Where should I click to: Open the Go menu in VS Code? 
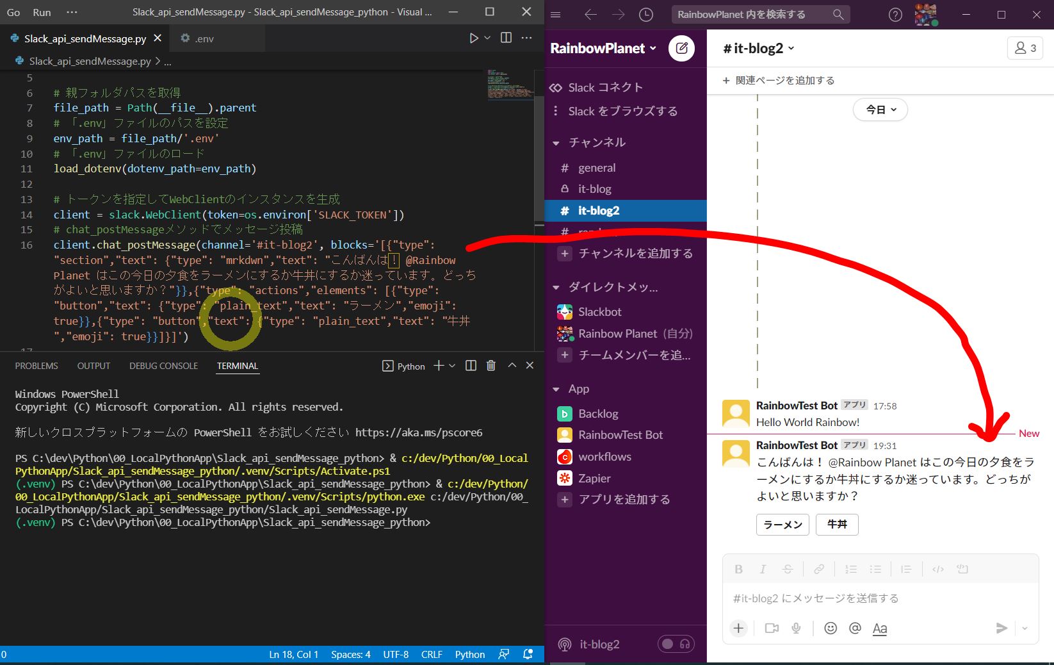13,12
